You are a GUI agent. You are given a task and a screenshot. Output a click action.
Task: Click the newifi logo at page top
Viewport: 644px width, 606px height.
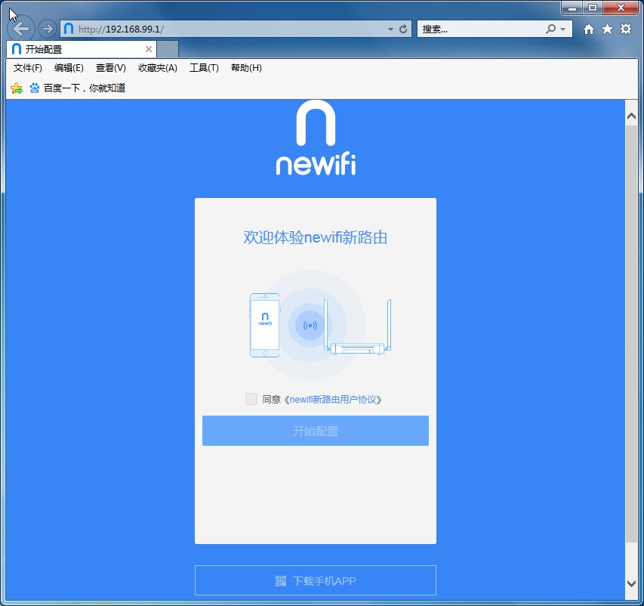(316, 138)
